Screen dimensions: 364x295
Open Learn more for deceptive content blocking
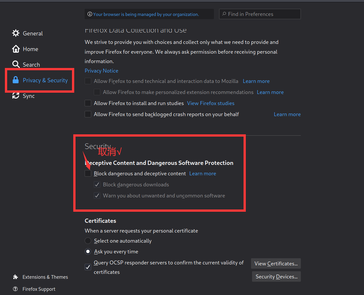tap(203, 173)
